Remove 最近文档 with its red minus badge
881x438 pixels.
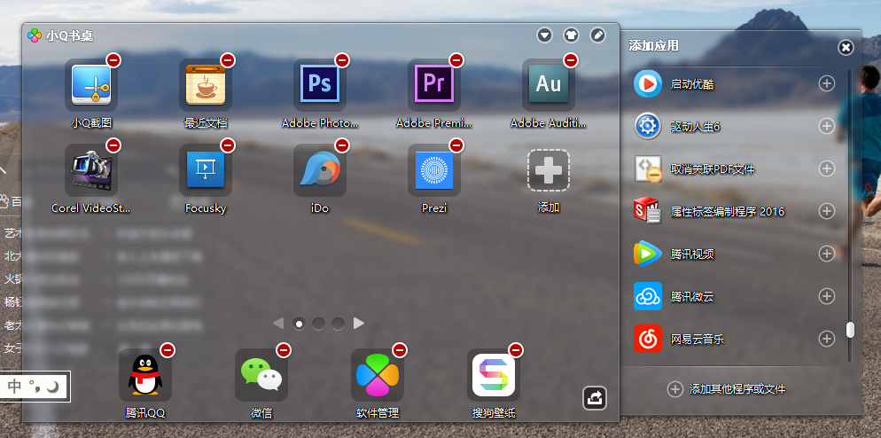228,60
